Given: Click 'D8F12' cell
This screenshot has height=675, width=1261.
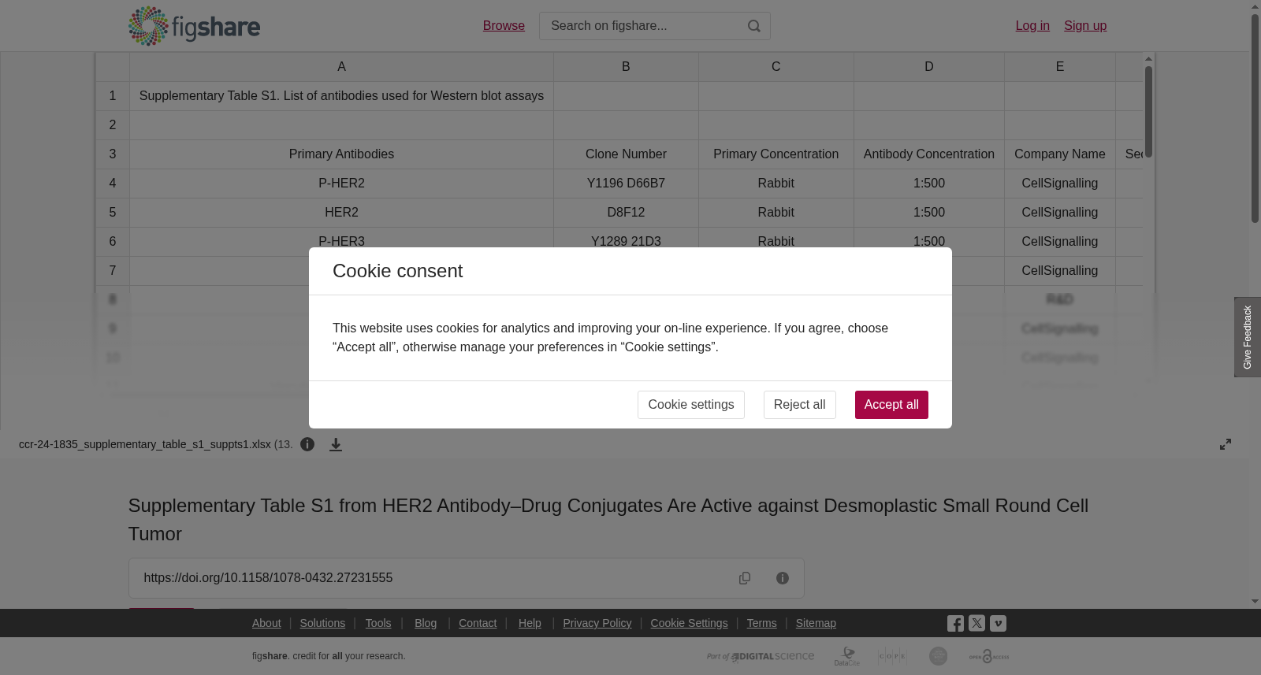Looking at the screenshot, I should click(626, 213).
